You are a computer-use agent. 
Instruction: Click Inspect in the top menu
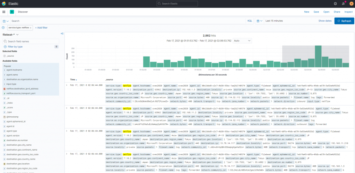point(348,12)
